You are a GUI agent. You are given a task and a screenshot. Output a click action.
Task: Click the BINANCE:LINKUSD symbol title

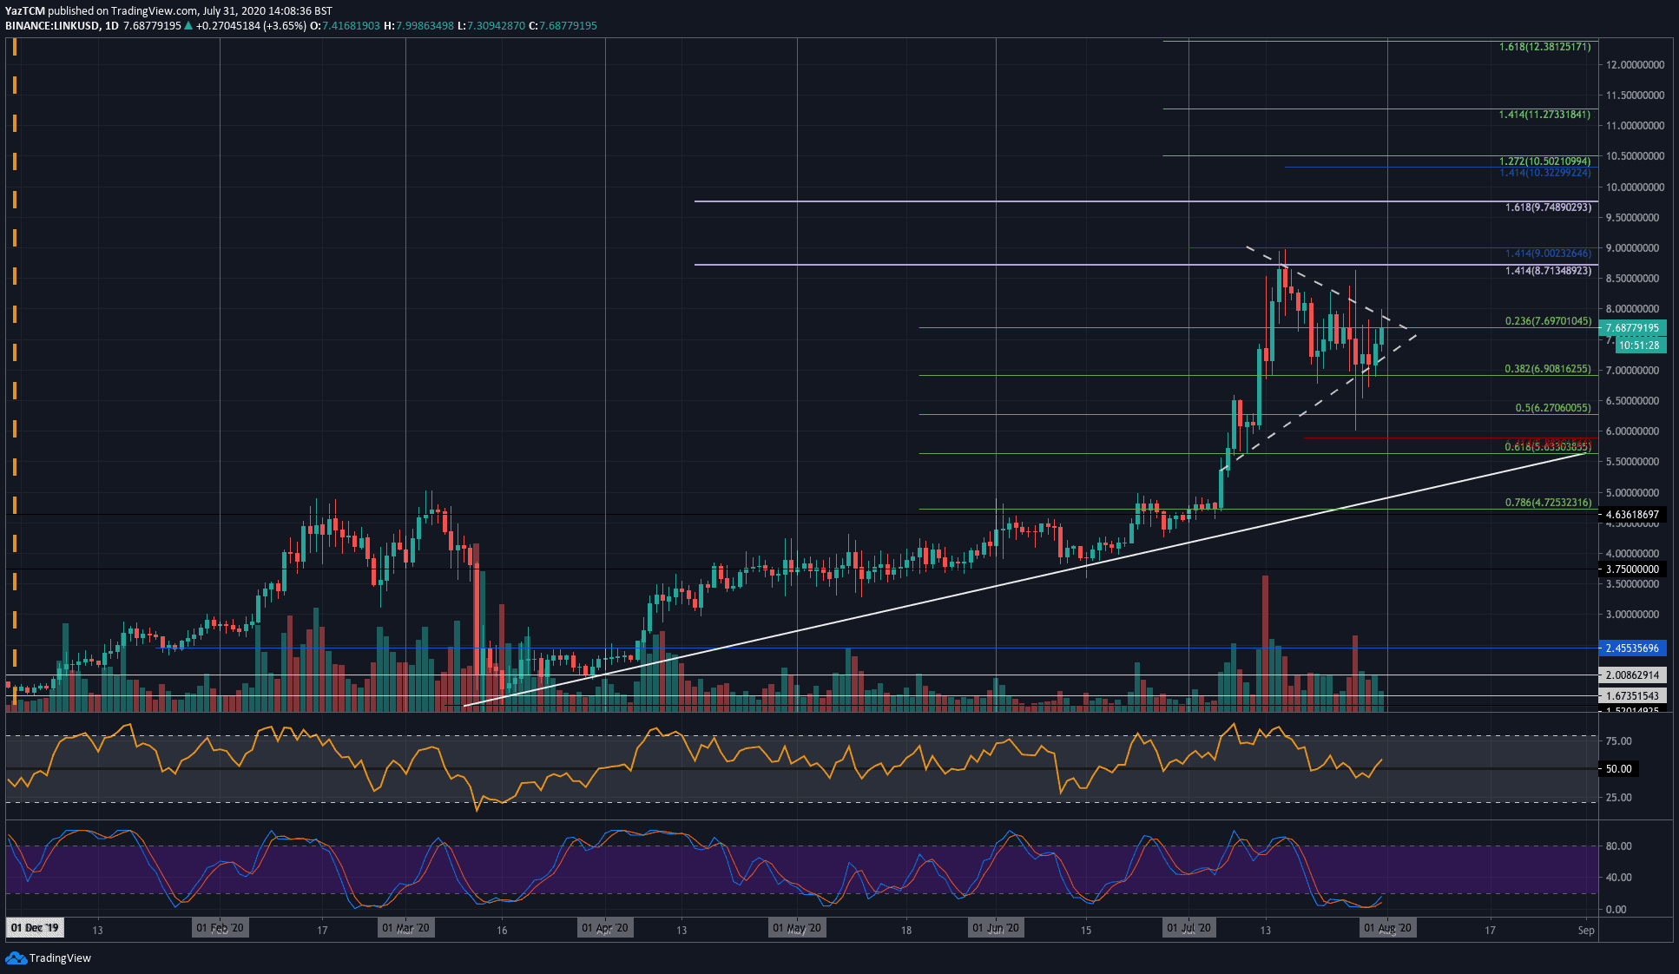(x=52, y=26)
